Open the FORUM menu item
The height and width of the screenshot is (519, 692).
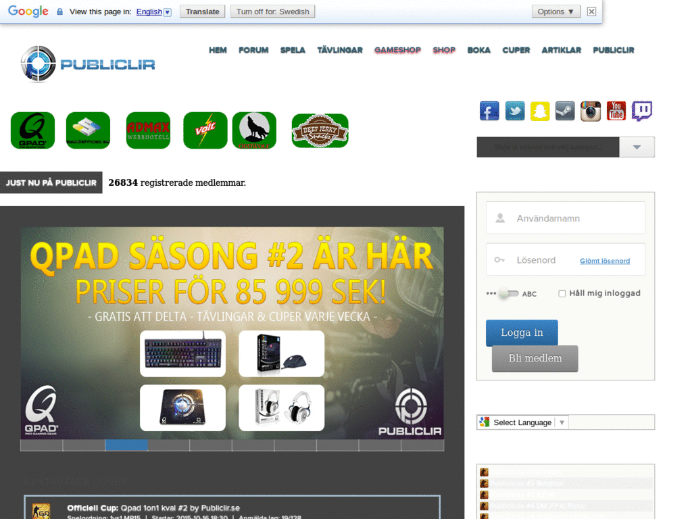click(x=253, y=50)
